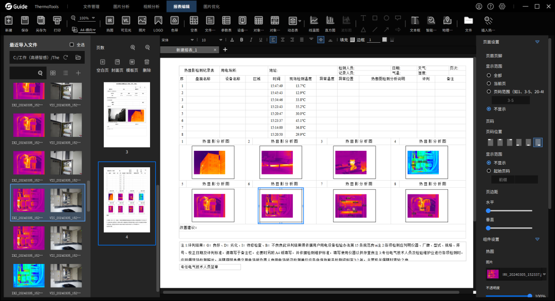This screenshot has width=555, height=301.
Task: Open the help icon in title bar
Action: [x=490, y=6]
